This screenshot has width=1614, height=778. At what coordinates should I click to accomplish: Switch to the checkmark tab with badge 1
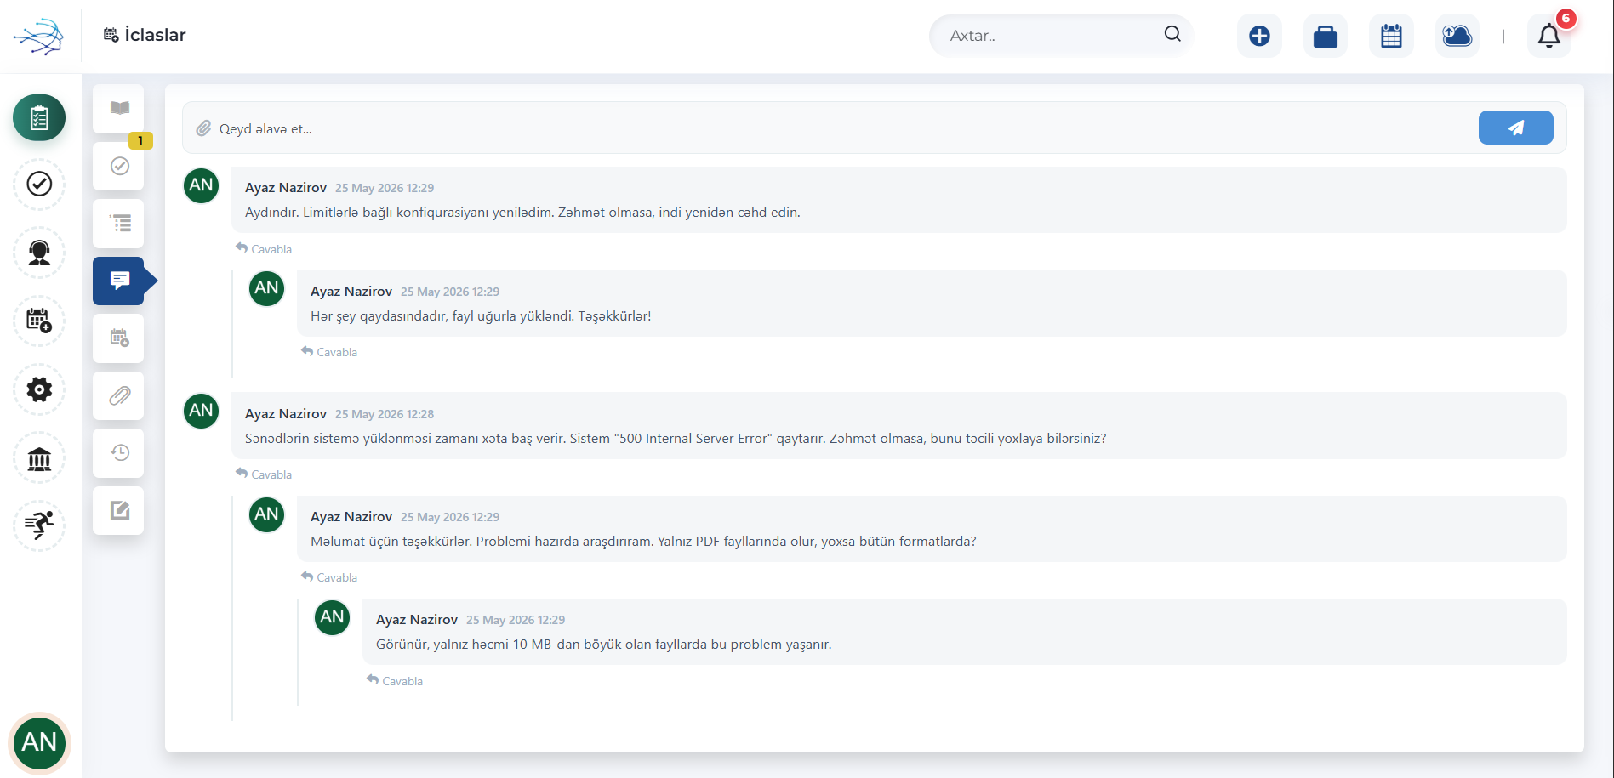click(119, 166)
